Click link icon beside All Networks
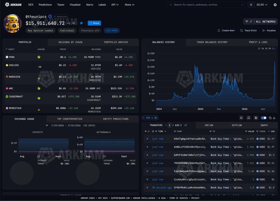This screenshot has width=280, height=201. (251, 21)
